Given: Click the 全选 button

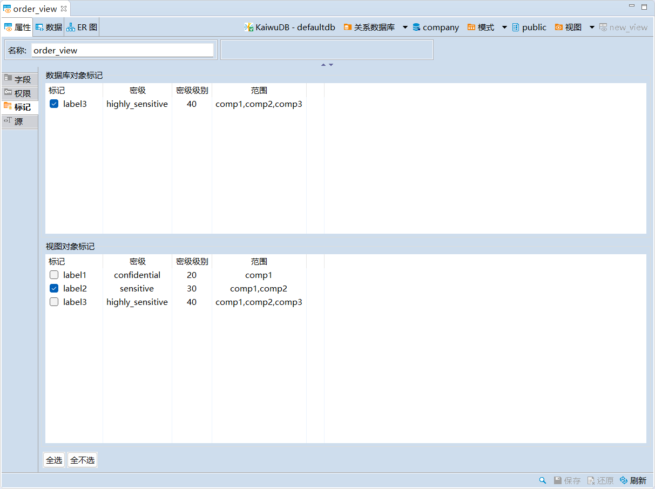Looking at the screenshot, I should coord(54,460).
